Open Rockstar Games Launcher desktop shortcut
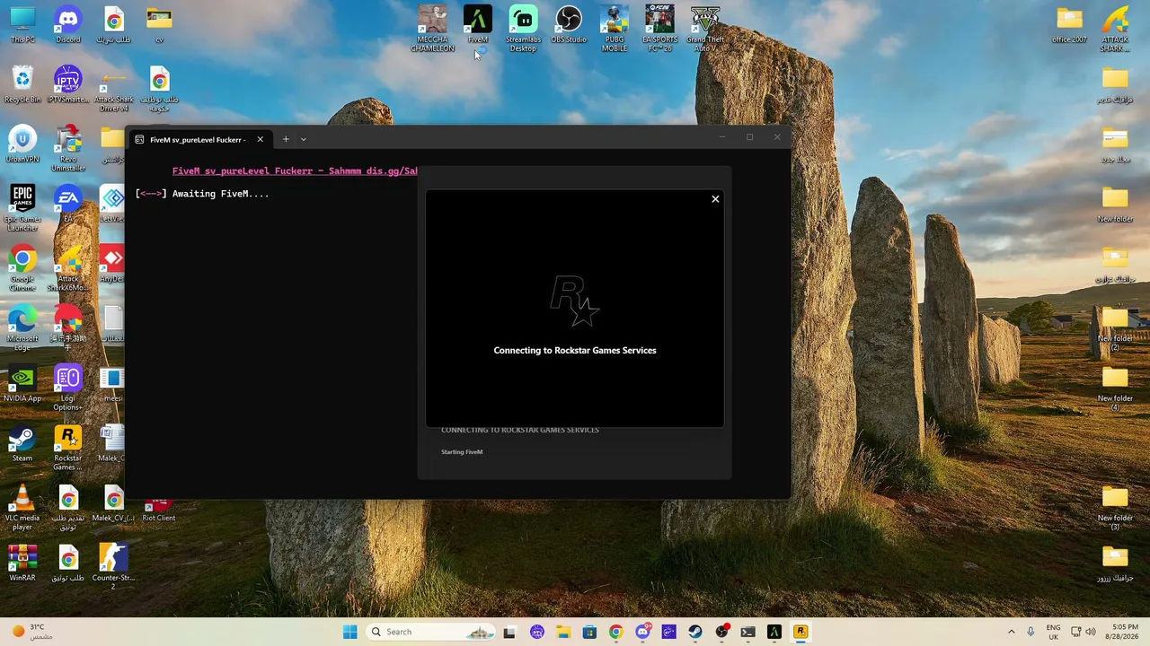1150x646 pixels. 67,448
